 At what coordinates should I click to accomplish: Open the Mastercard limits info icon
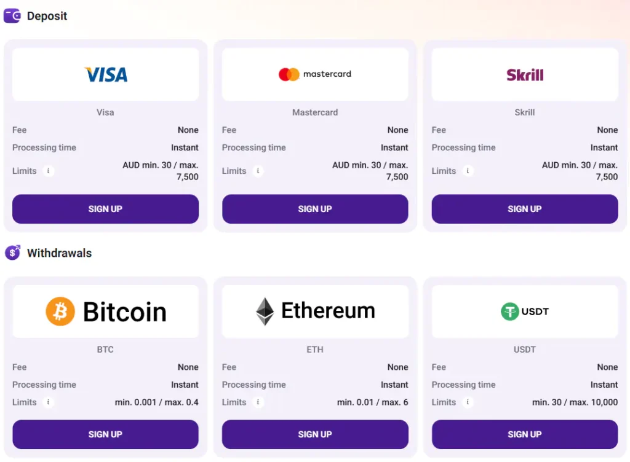coord(258,171)
